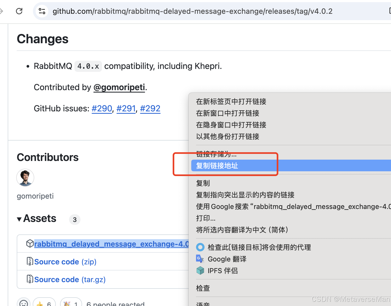Click the Assets count badge 3
The image size is (391, 306).
[75, 220]
